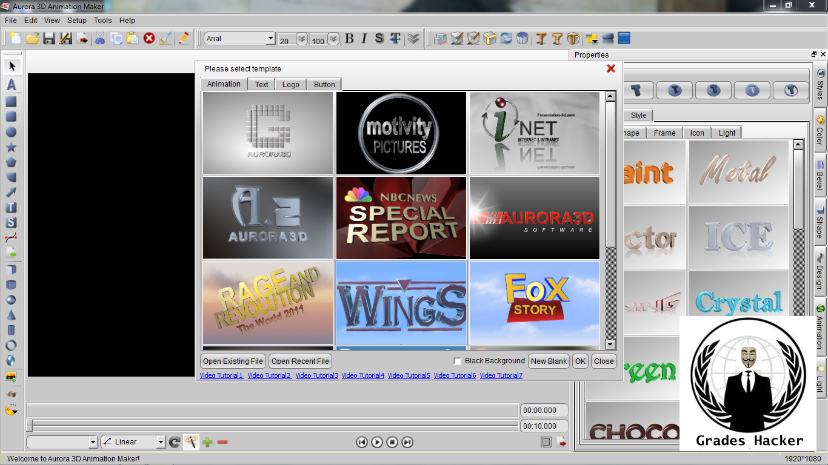Enable the Black Background checkbox

coord(458,361)
